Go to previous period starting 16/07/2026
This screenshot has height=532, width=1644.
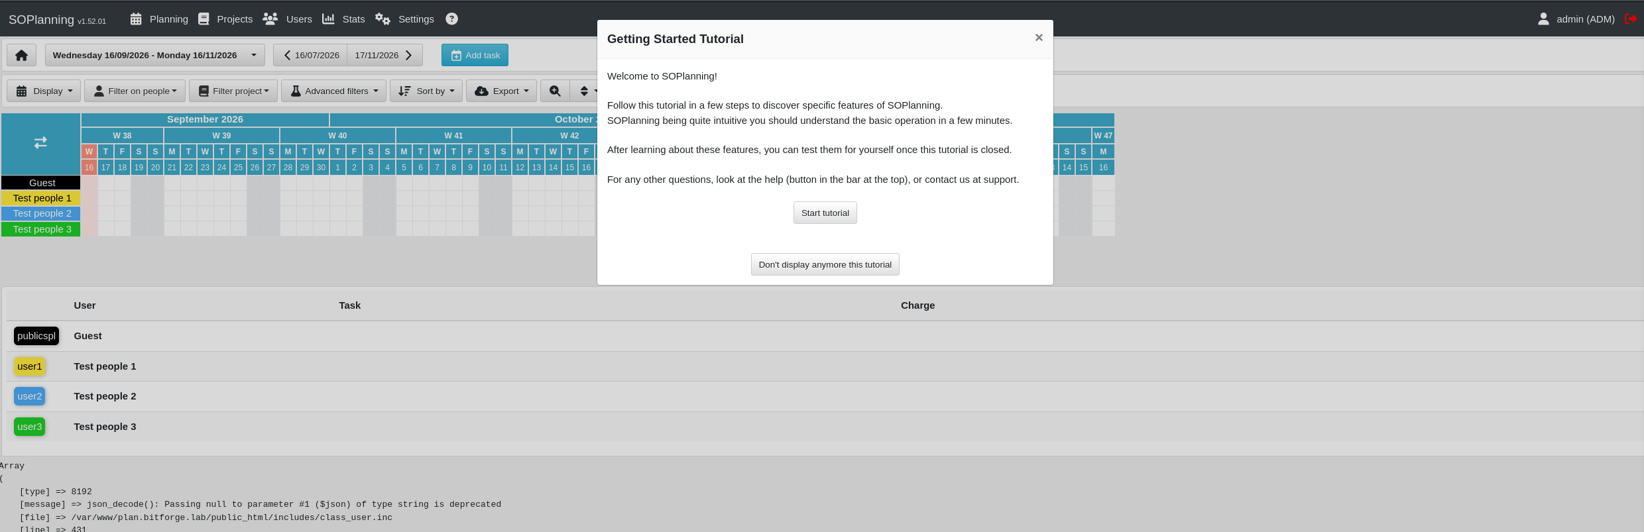pyautogui.click(x=311, y=55)
